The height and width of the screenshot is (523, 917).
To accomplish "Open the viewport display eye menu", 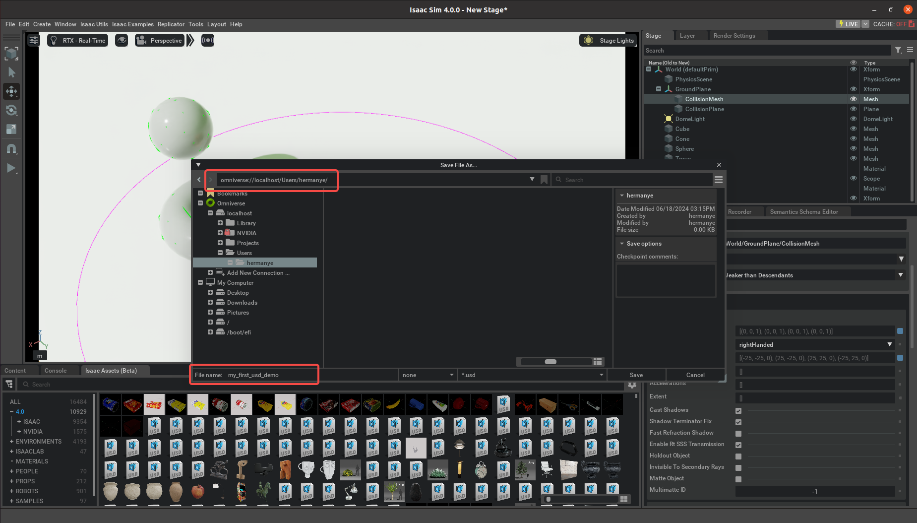I will pyautogui.click(x=122, y=41).
